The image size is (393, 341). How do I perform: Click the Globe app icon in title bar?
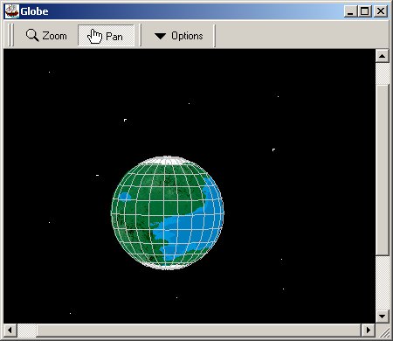(x=12, y=11)
